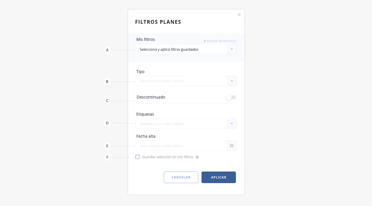Click the calendar icon in Fecha alta
Screen dimensions: 372x206
click(232, 146)
